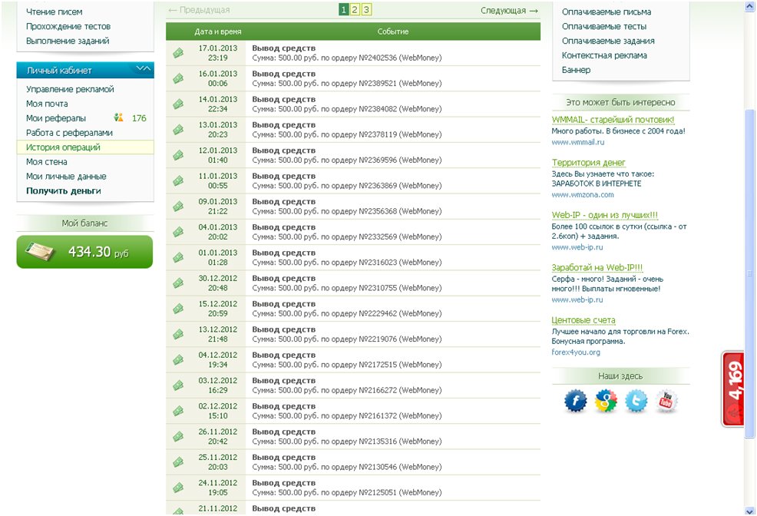Screen dimensions: 757x516
Task: Open the YouTube badge icon
Action: (666, 401)
